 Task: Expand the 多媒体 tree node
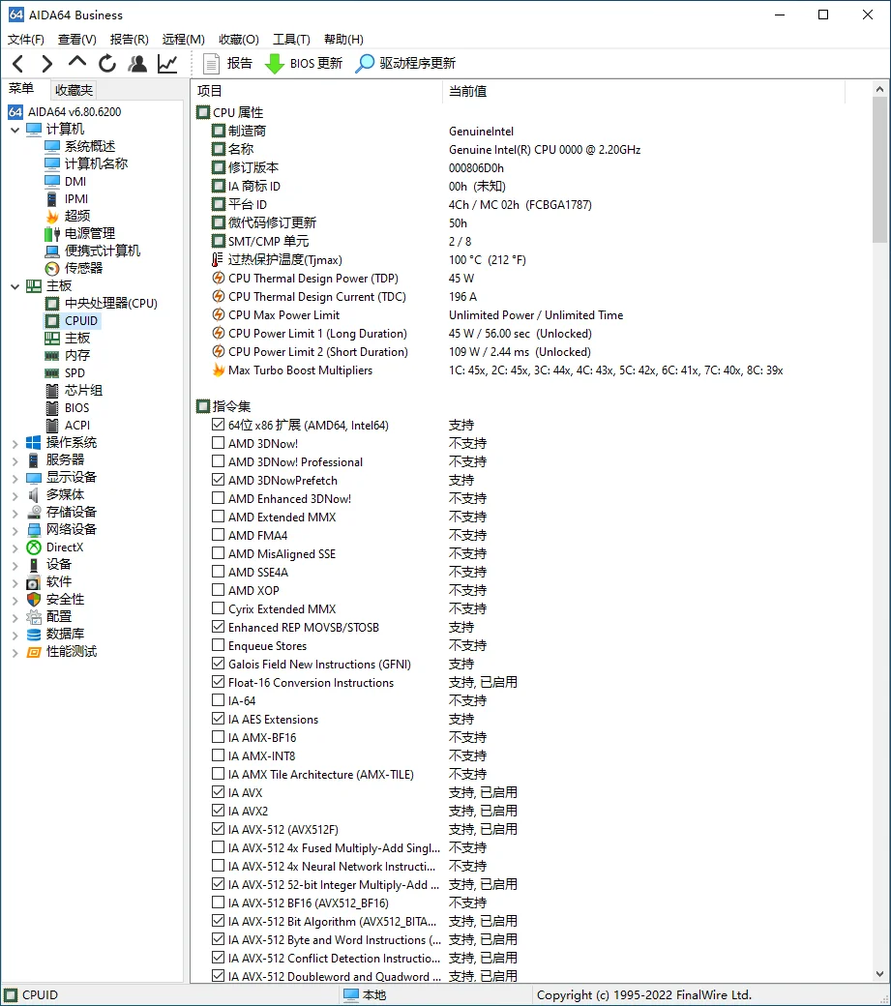click(15, 495)
